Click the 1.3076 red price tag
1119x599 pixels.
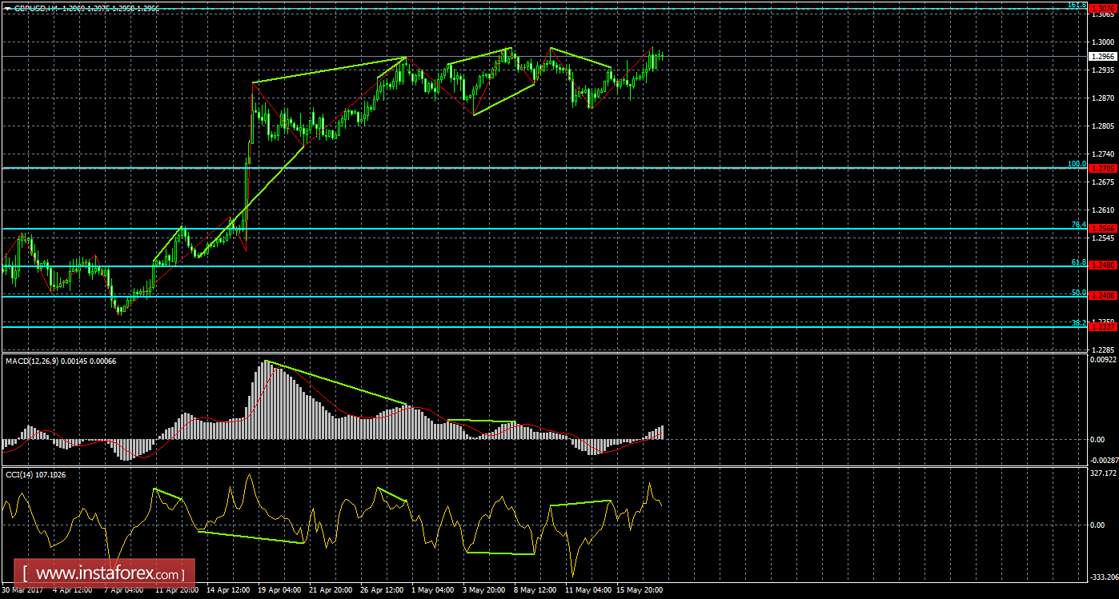1101,8
